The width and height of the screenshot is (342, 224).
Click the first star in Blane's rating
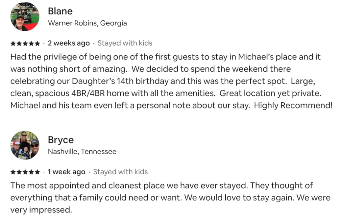pyautogui.click(x=13, y=43)
